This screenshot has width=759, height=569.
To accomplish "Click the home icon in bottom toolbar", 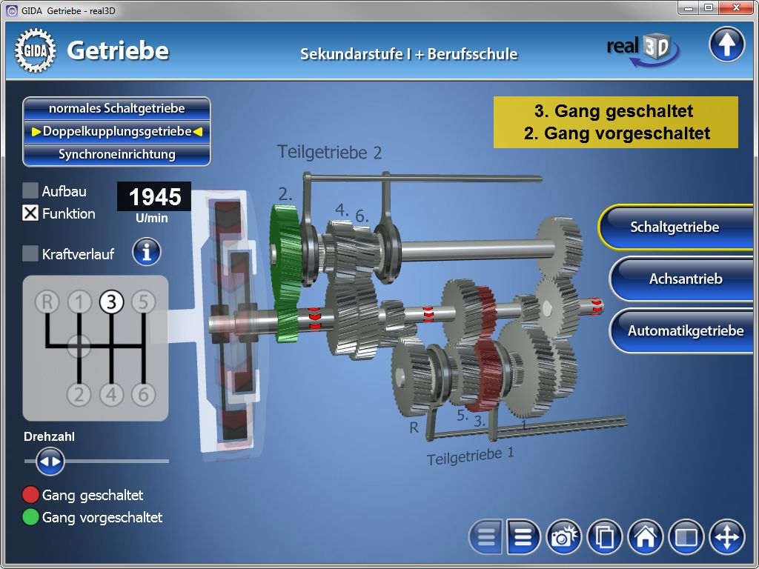I will click(645, 537).
